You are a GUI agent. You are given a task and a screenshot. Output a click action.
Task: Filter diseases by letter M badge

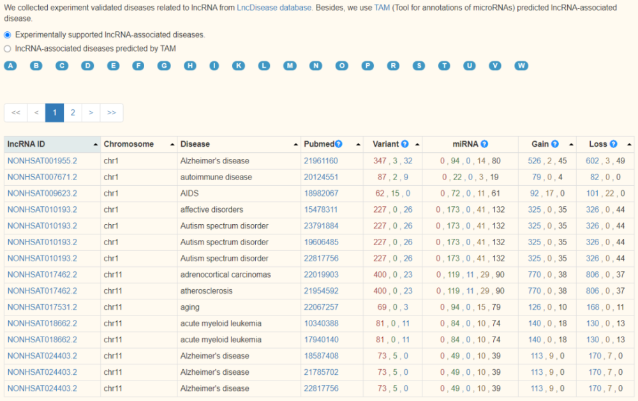click(x=290, y=66)
